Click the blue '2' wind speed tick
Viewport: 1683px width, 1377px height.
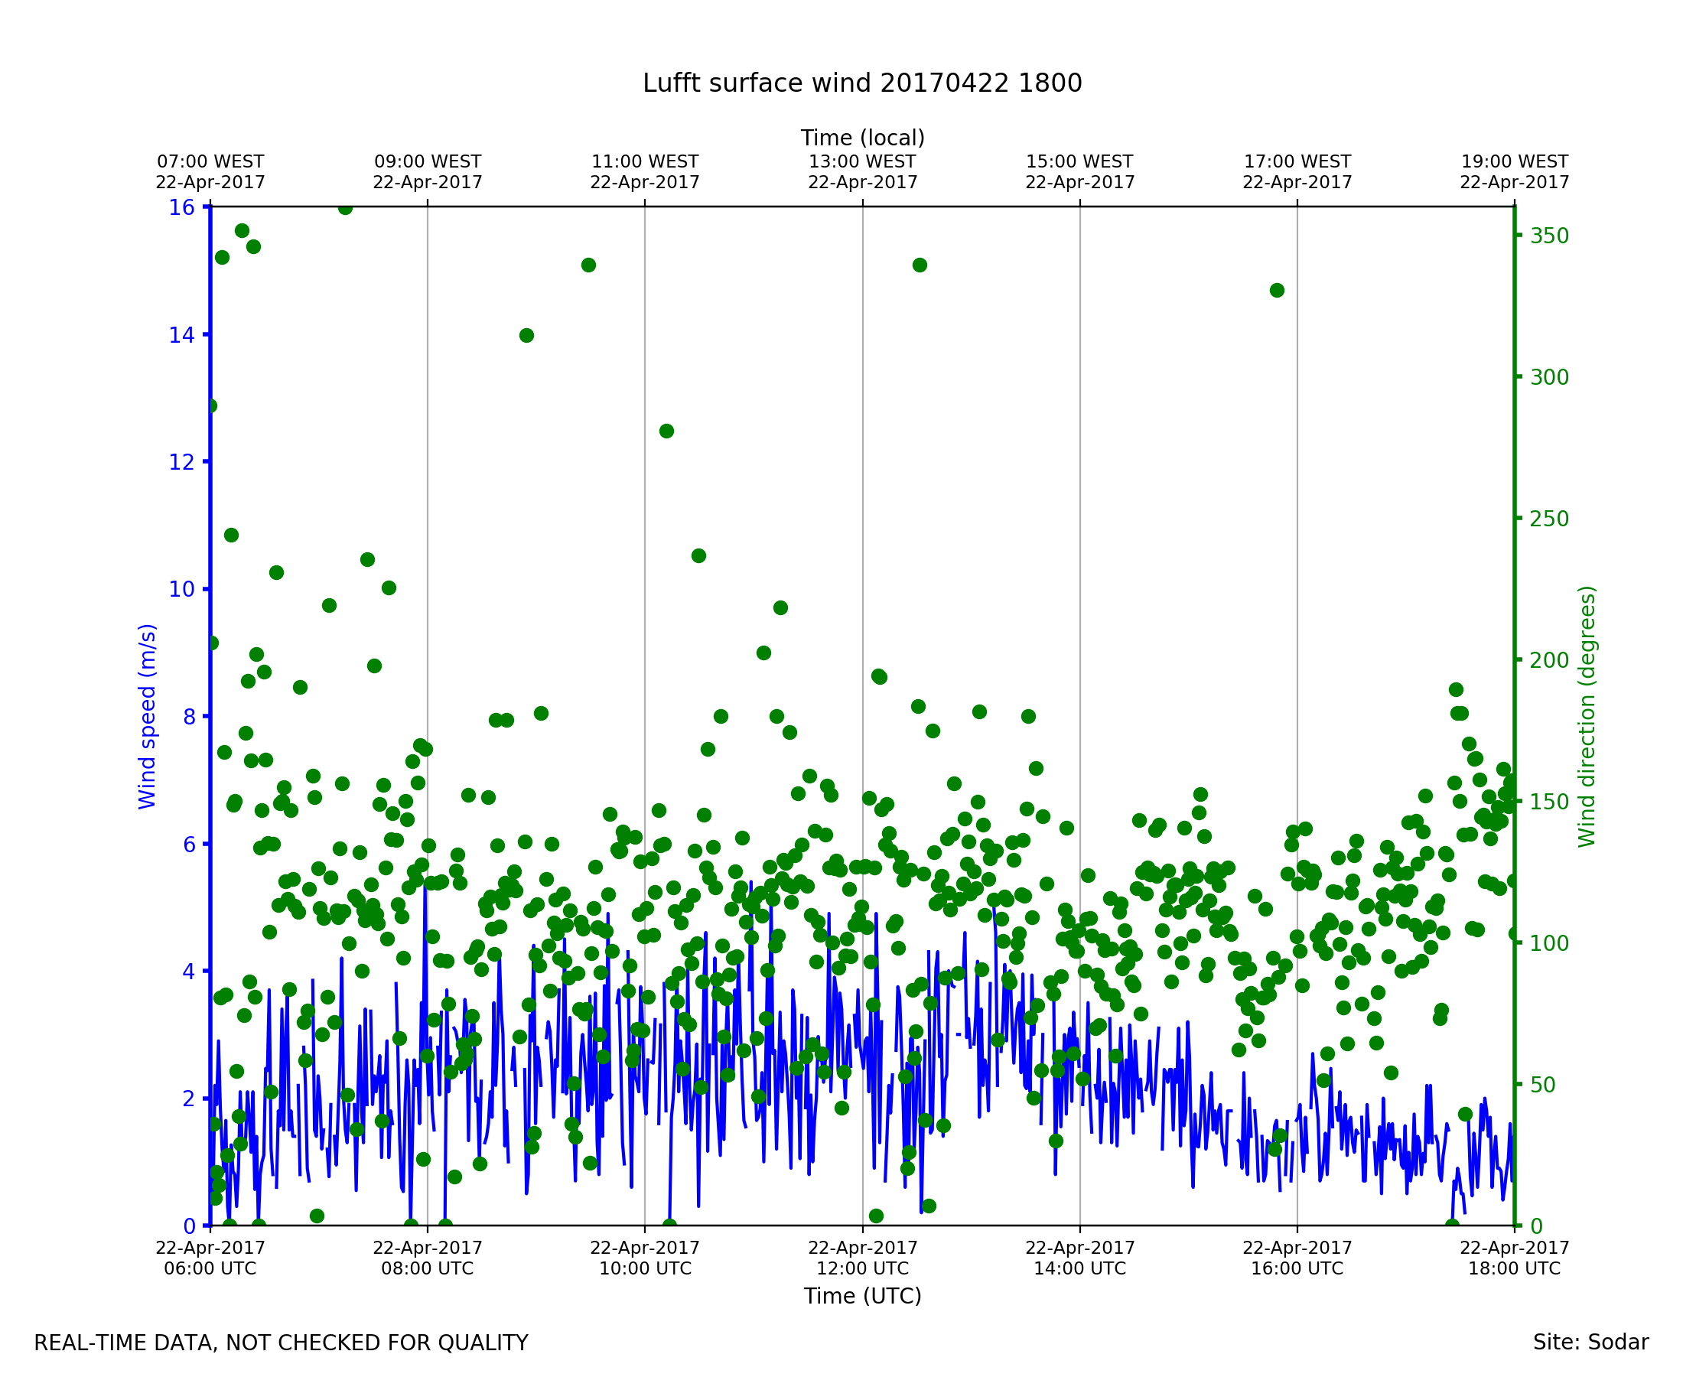(189, 1099)
